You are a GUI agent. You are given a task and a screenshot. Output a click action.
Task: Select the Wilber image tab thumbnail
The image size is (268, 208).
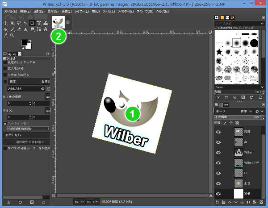pos(58,22)
